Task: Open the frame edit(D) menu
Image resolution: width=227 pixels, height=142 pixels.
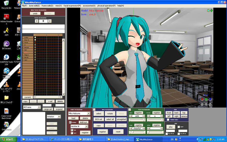Action: 47,6
